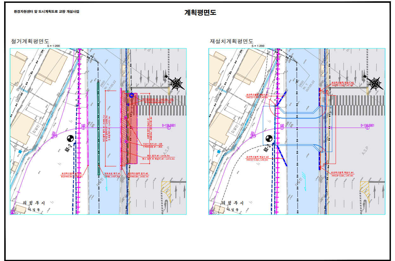Screen dimensions: 395x261
Task: Click the 의정부시 label in the left plan
Action: (34, 203)
